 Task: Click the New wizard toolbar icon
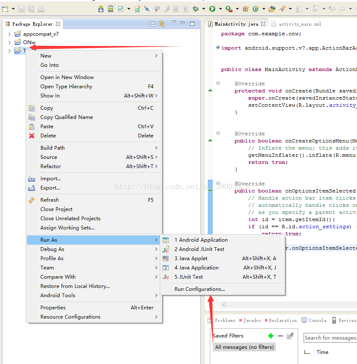5,9
